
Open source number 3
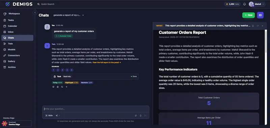(x=62, y=70)
